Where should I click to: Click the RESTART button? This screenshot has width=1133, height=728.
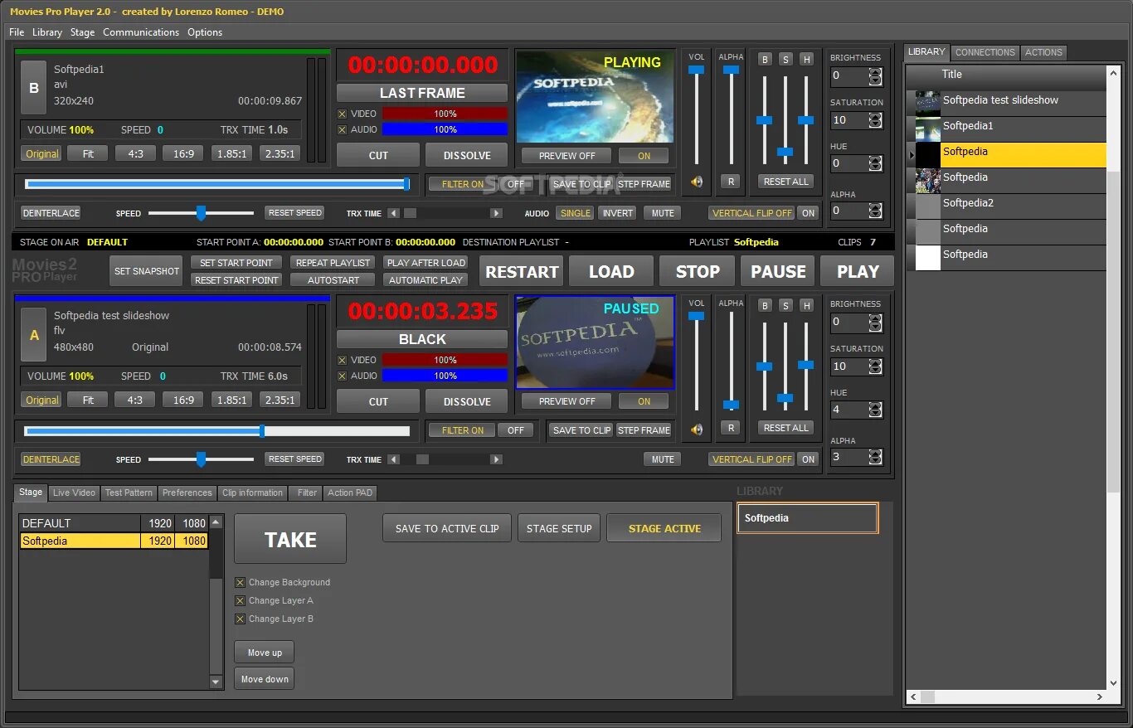tap(522, 272)
